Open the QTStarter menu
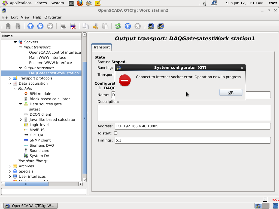Screen dimensions: 279x209 click(53, 17)
